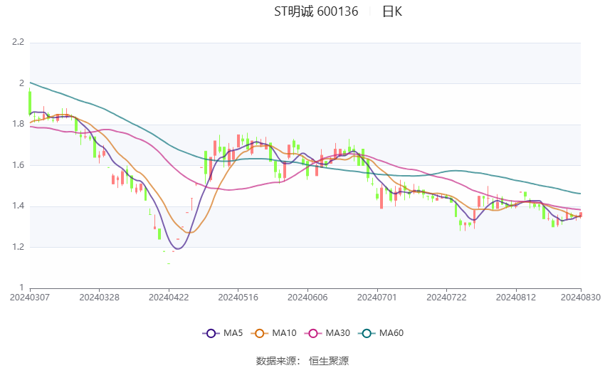The image size is (605, 368).
Task: Click the 2.2 y-axis price label
Action: pos(18,42)
